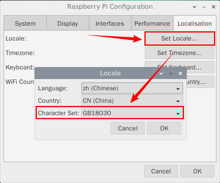220x183 pixels.
Task: Click the maximize icon of the Locale dialog
Action: click(171, 73)
